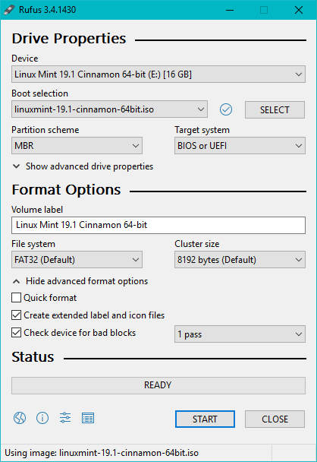Open the File system FAT32 dropdown
The width and height of the screenshot is (317, 462).
[77, 260]
